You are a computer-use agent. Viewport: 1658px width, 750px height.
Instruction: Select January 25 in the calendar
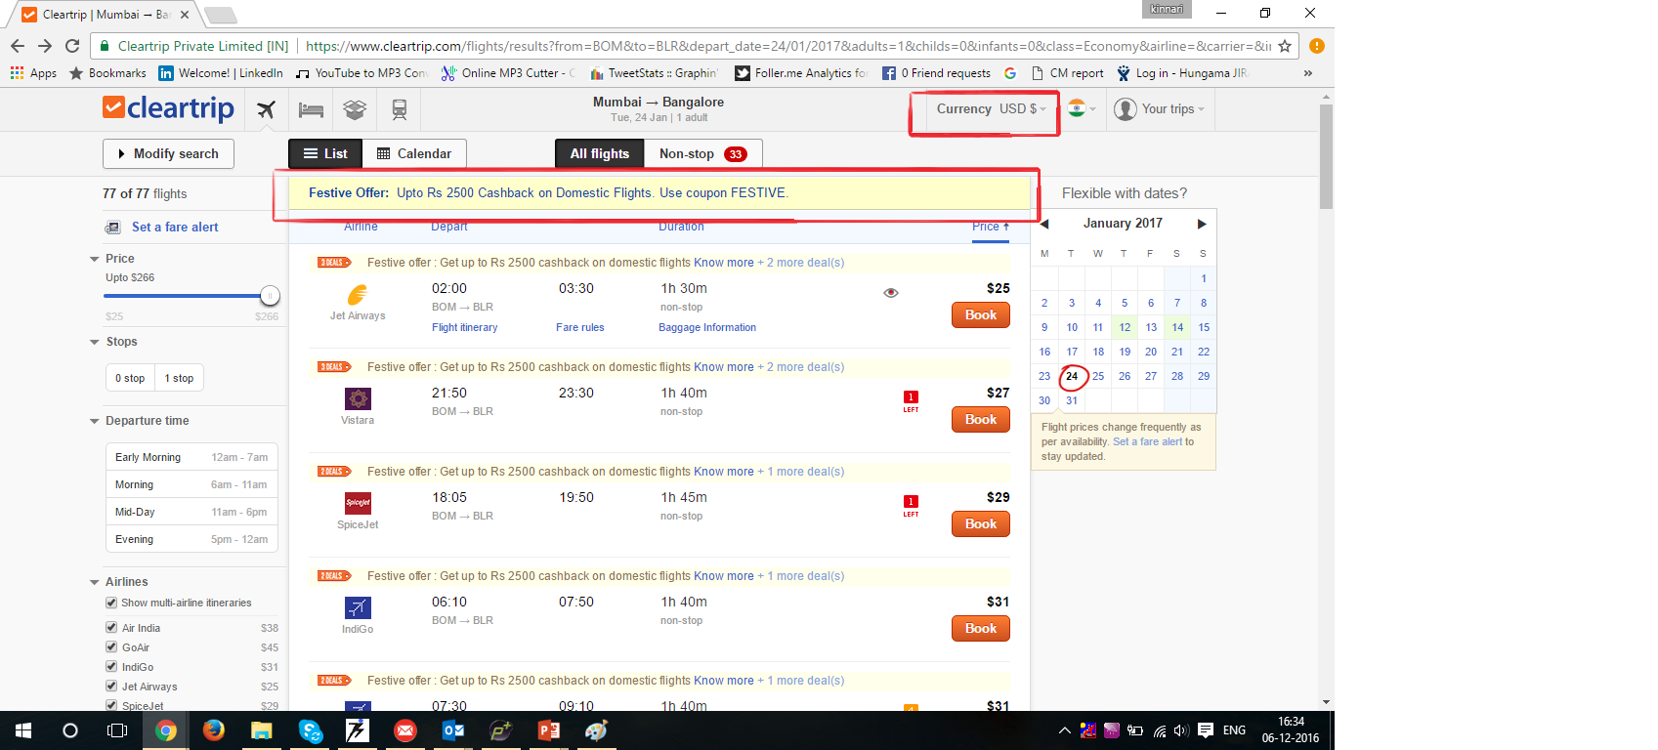(x=1098, y=376)
